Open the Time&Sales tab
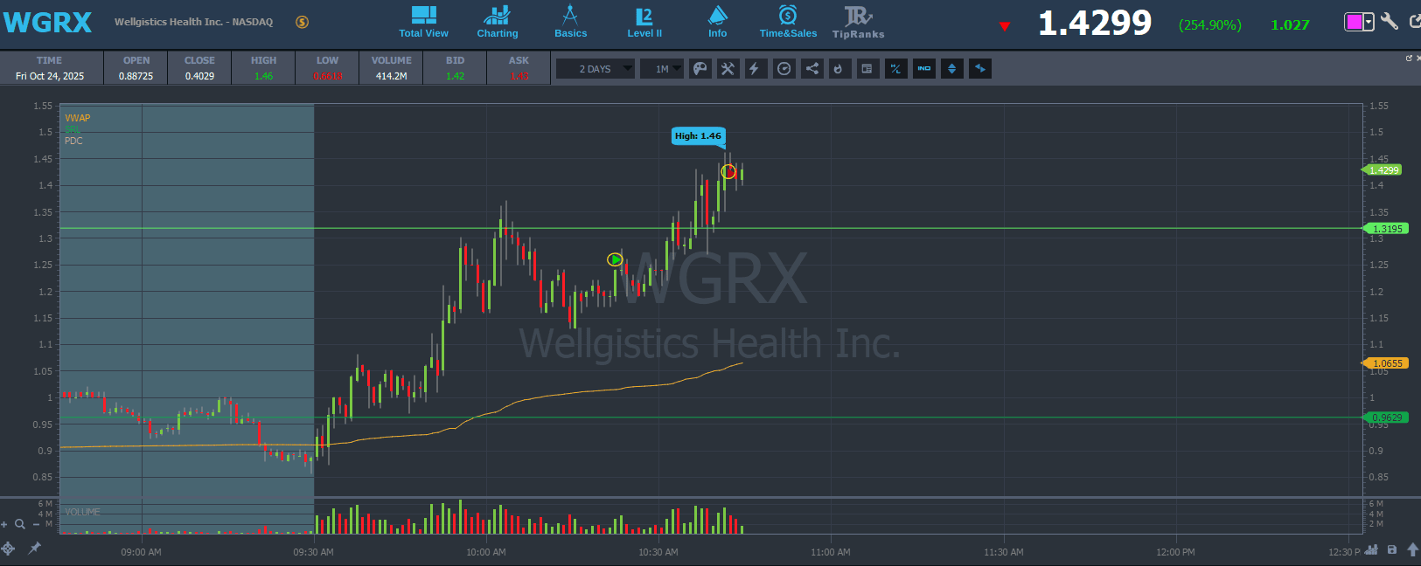The width and height of the screenshot is (1421, 566). (788, 22)
